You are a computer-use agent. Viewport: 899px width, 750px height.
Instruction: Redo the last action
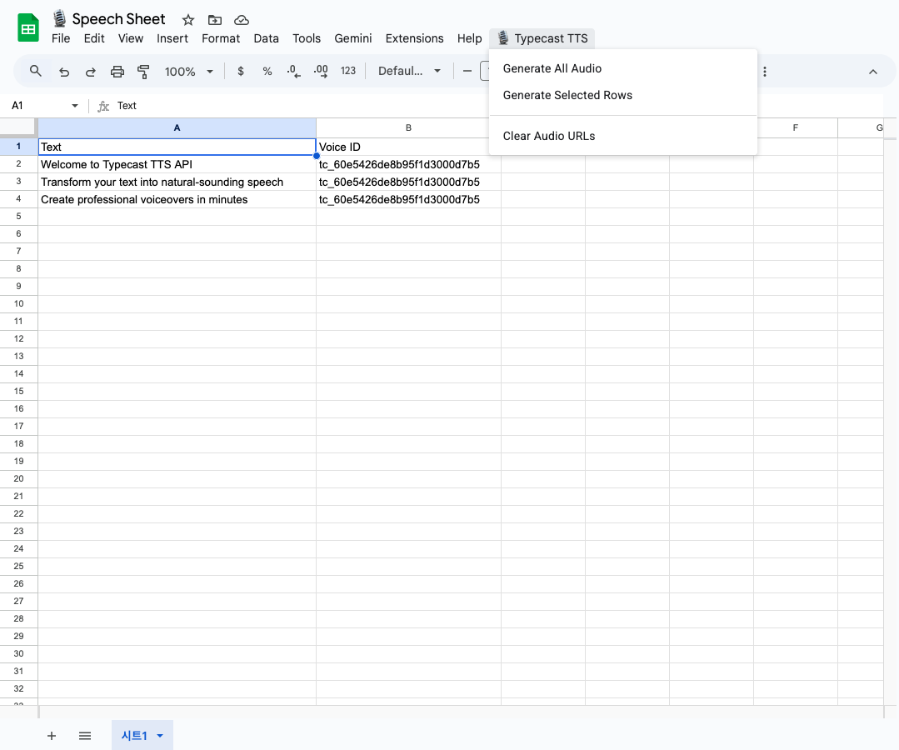pos(91,72)
